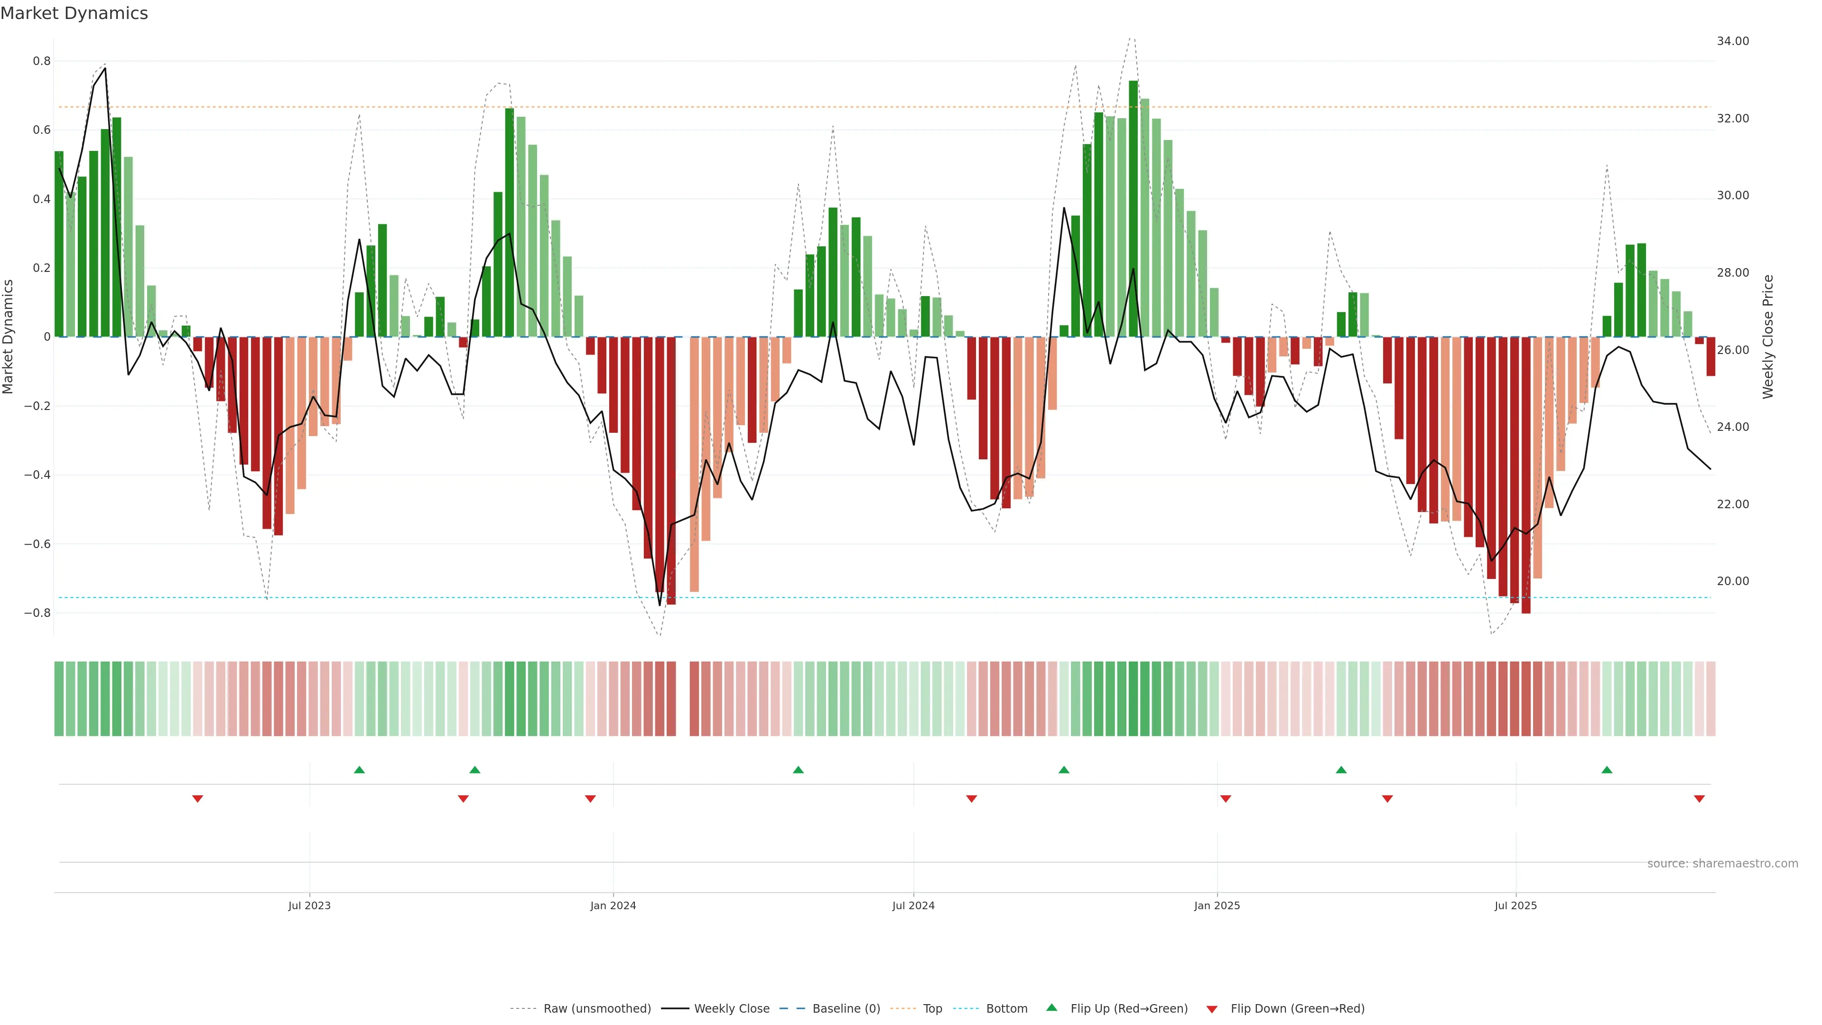The image size is (1822, 1025).
Task: Click the green flip-up marker after Jul 2025
Action: click(1607, 770)
